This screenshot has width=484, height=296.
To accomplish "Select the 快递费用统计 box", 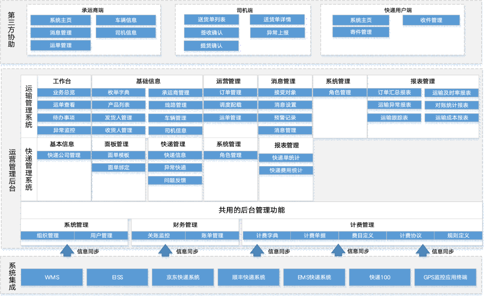I will tap(286, 170).
